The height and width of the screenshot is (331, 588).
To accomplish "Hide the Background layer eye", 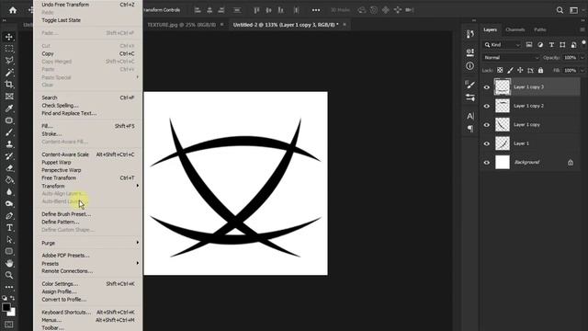I will (x=487, y=163).
